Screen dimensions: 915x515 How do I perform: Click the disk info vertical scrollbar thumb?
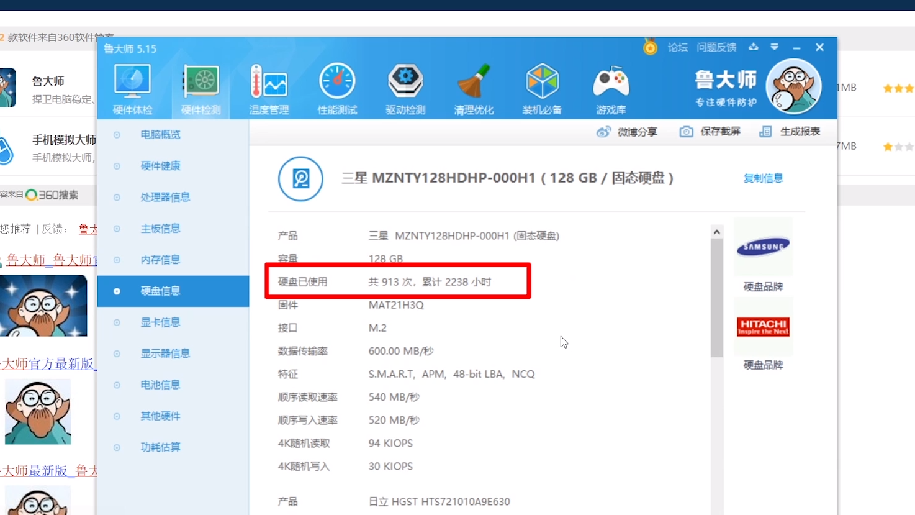(717, 298)
